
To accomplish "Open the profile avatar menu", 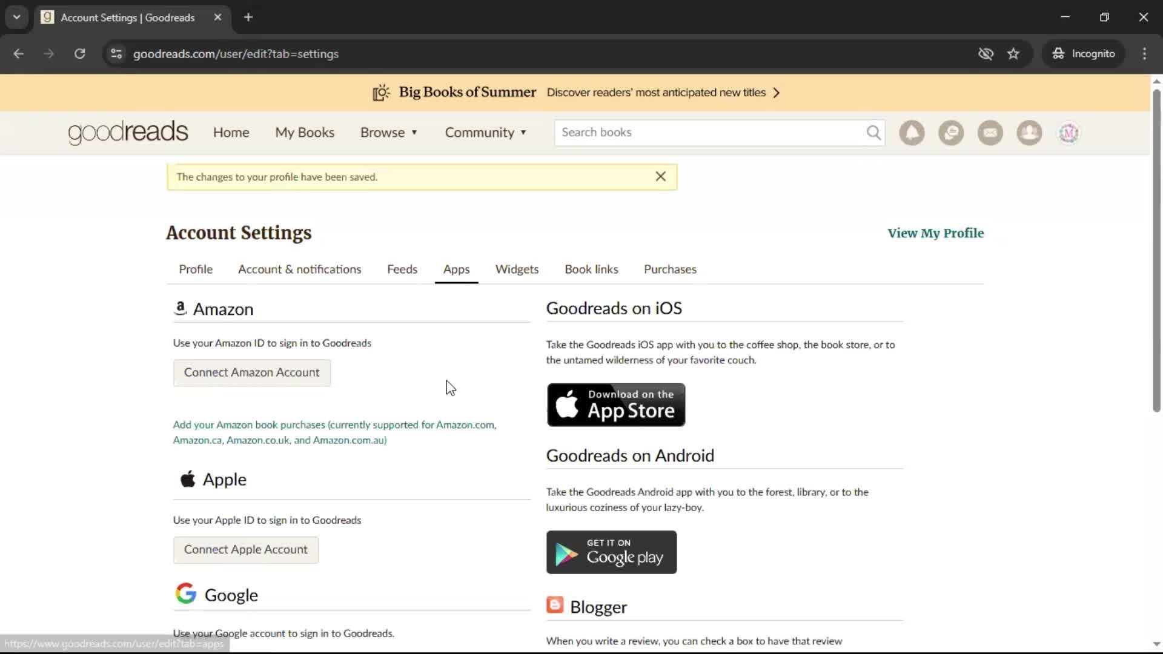I will pyautogui.click(x=1069, y=133).
